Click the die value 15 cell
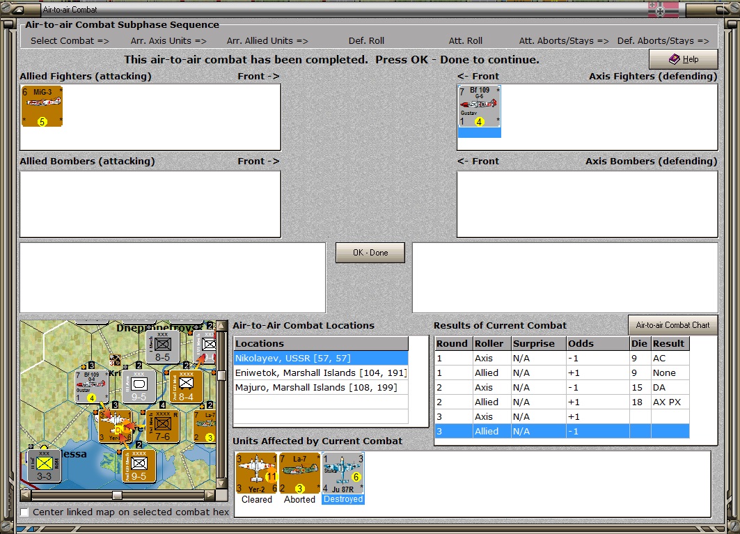 (640, 387)
